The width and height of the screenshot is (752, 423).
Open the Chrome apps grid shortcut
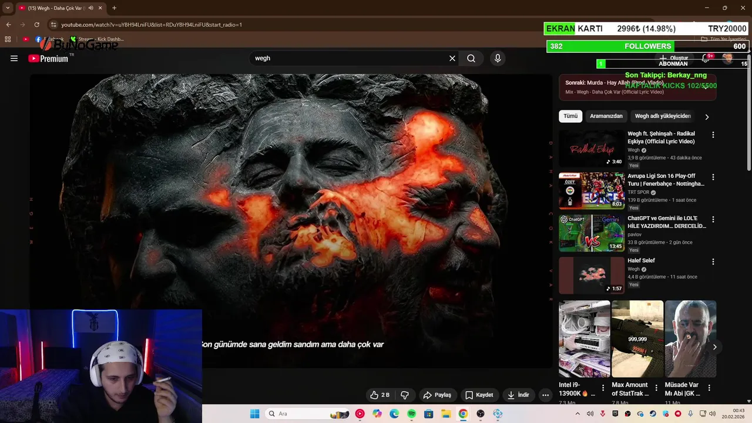[8, 39]
